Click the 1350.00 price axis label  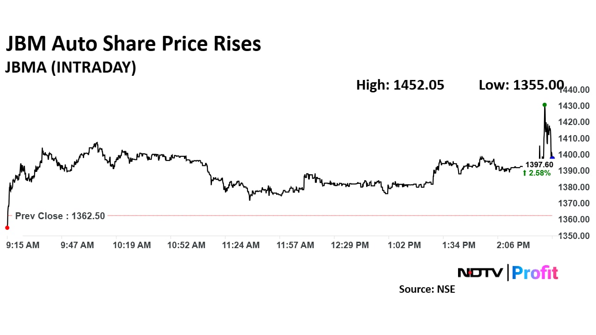[574, 236]
